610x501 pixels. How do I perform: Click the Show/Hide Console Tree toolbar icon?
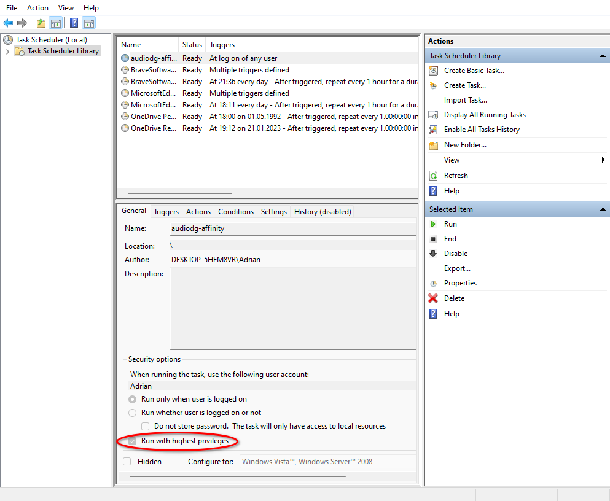55,23
